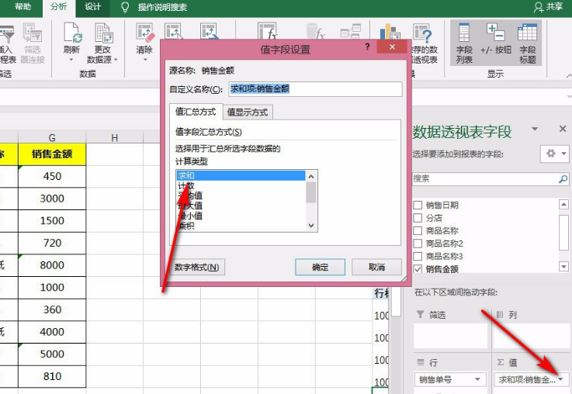Viewport: 572px width, 394px height.
Task: Click the 确定 button
Action: (320, 267)
